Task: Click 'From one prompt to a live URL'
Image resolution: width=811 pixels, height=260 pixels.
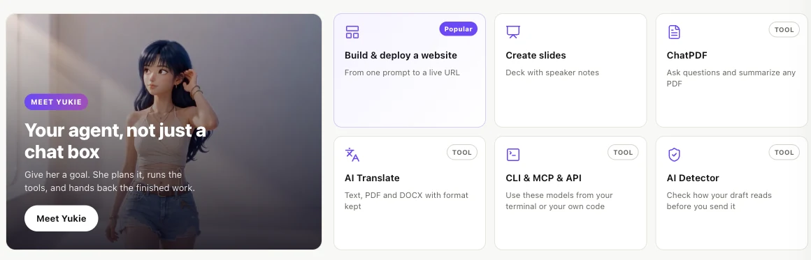Action: tap(402, 72)
